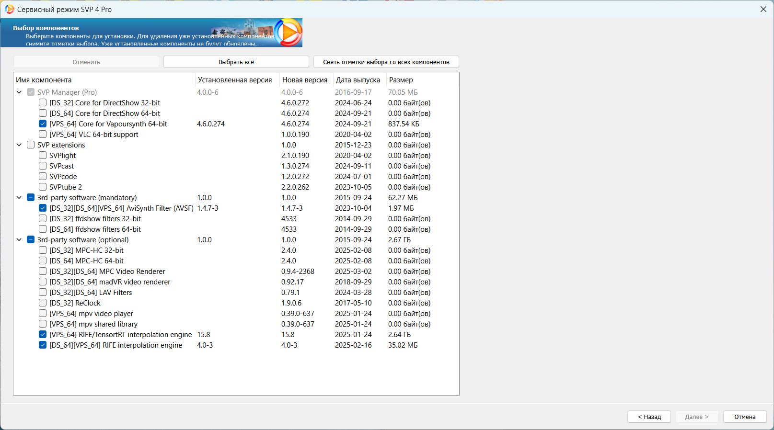Check DS_32 Core for DirectShow 32-bit
This screenshot has height=430, width=774.
pos(43,102)
